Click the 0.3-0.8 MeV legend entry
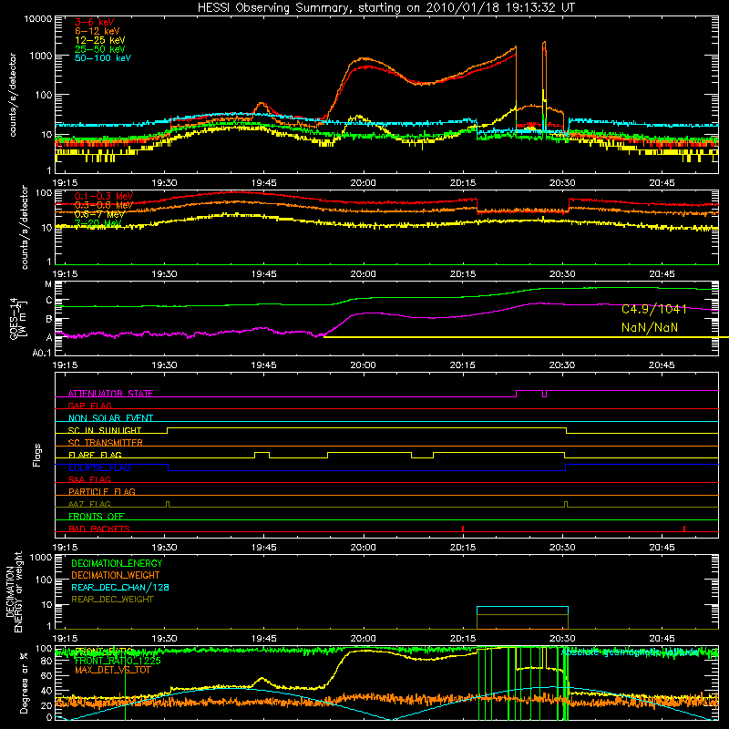Viewport: 729px width, 729px height. point(104,205)
